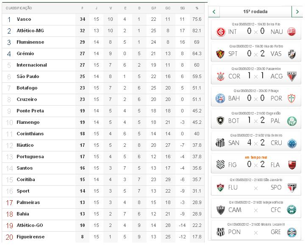This screenshot has height=246, width=305.
Task: Click the Cruzeiro crest beside CRU
Action: pyautogui.click(x=291, y=143)
